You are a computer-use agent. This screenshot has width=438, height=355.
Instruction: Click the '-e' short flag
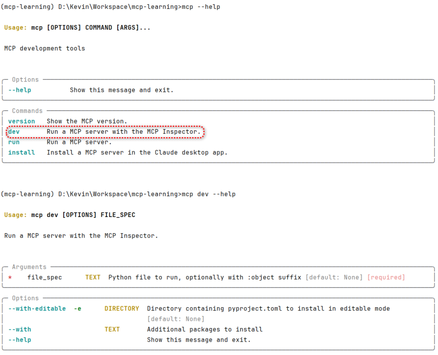tap(77, 309)
